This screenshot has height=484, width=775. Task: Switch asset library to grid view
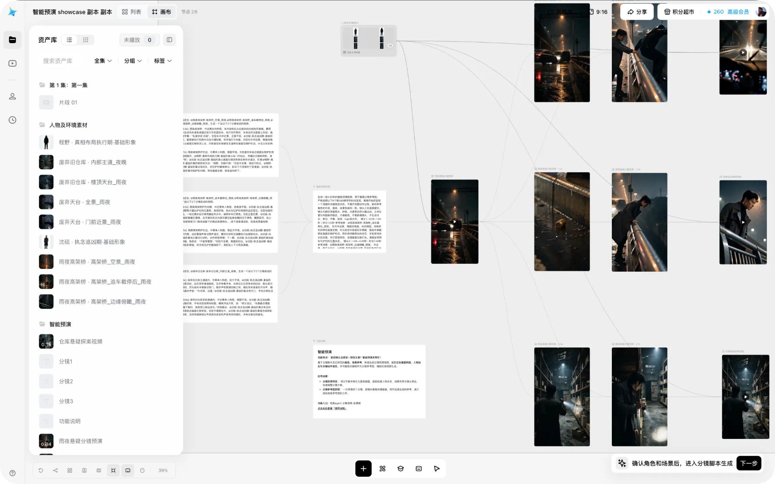[x=85, y=40]
